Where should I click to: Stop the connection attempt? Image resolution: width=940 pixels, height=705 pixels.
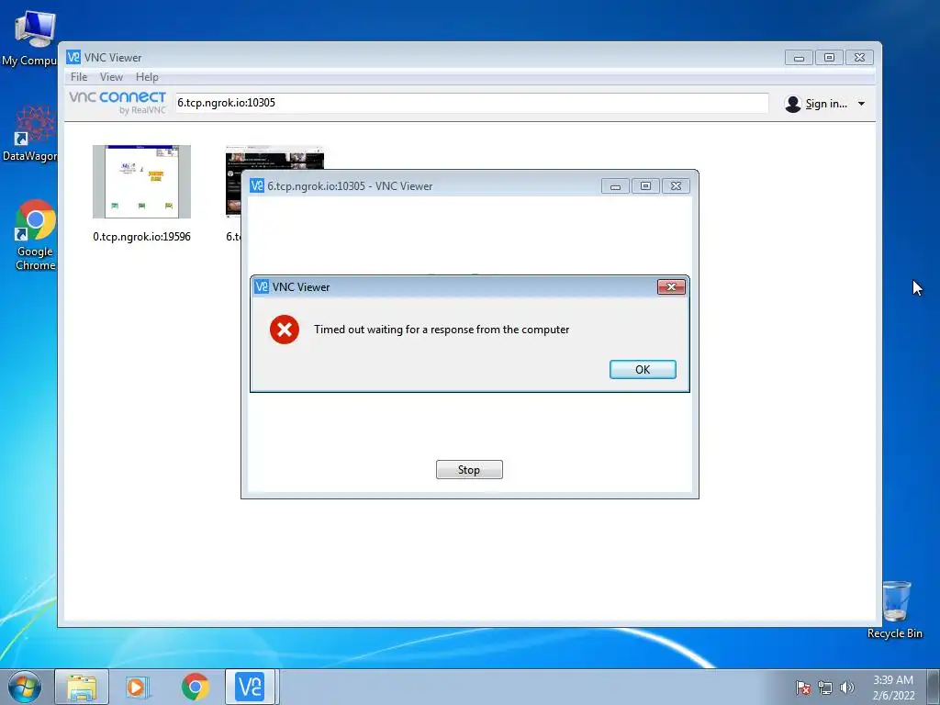[x=469, y=469]
